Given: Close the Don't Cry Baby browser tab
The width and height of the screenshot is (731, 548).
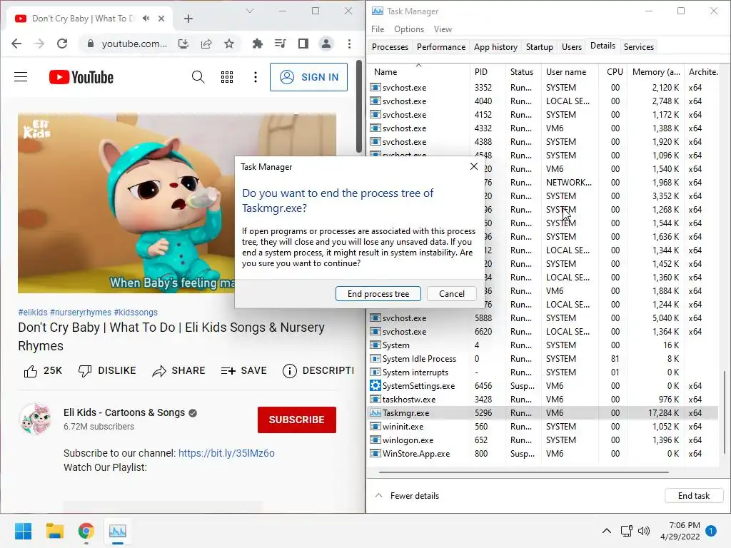Looking at the screenshot, I should point(161,19).
